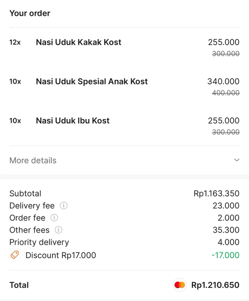Open the More details section
This screenshot has width=249, height=301.
pyautogui.click(x=125, y=160)
